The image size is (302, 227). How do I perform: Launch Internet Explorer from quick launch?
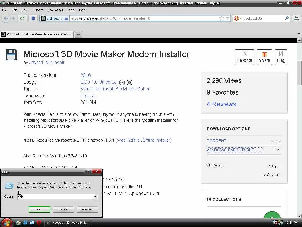(25, 223)
